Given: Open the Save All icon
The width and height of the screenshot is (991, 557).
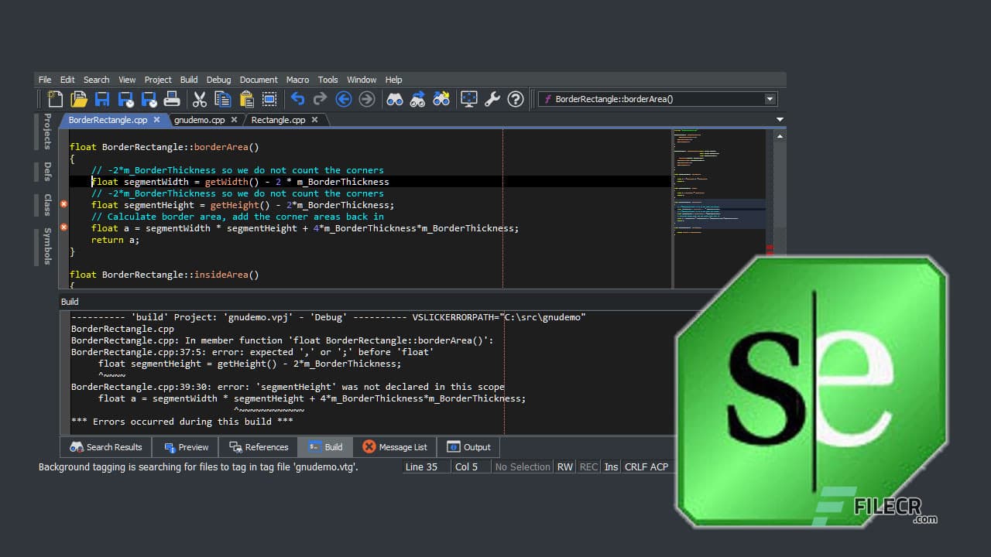Looking at the screenshot, I should tap(149, 98).
